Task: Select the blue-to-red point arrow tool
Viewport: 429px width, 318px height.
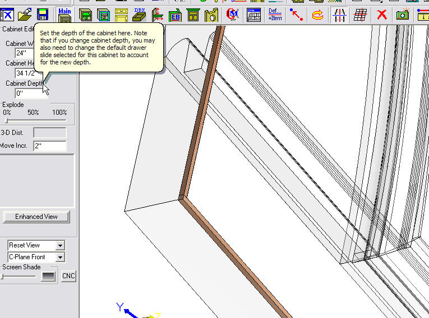Action: click(x=296, y=15)
